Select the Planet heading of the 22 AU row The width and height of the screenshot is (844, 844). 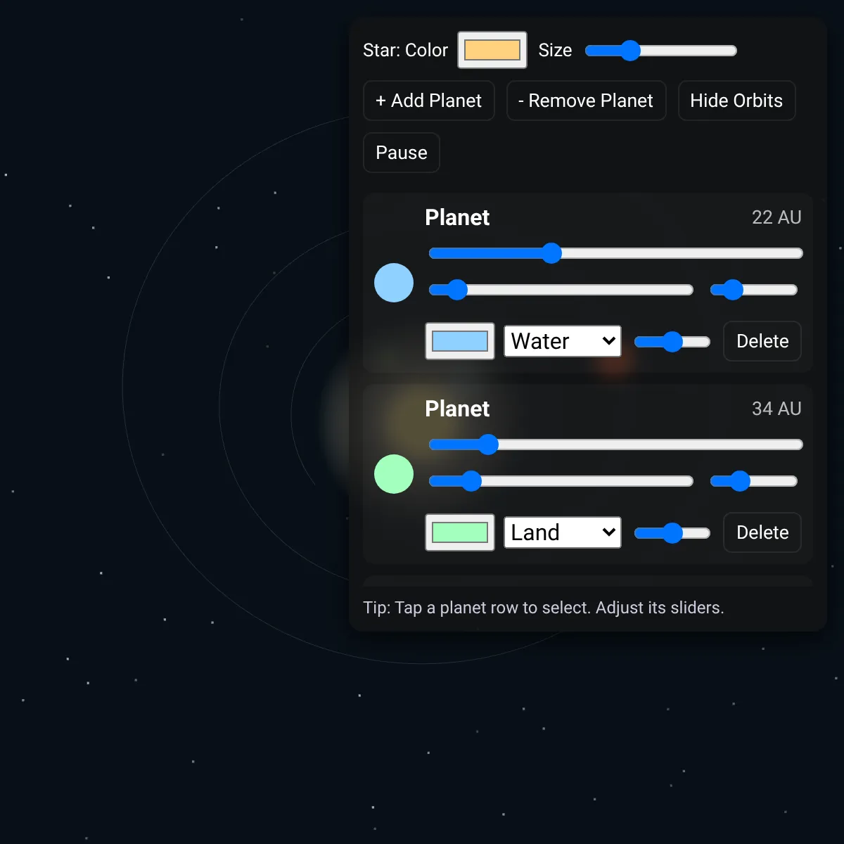tap(457, 217)
